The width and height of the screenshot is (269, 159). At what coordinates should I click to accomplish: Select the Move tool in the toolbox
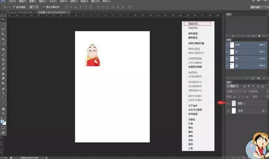tap(3, 20)
